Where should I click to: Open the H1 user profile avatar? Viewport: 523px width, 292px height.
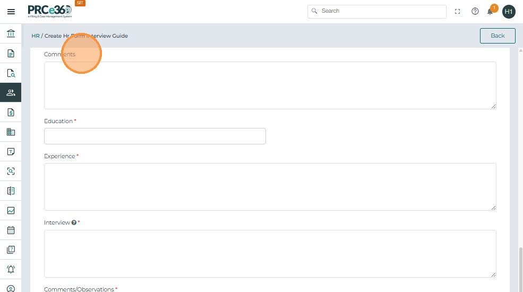509,11
